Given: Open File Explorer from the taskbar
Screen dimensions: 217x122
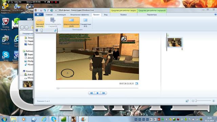Looking at the screenshot, I should pos(14,119).
